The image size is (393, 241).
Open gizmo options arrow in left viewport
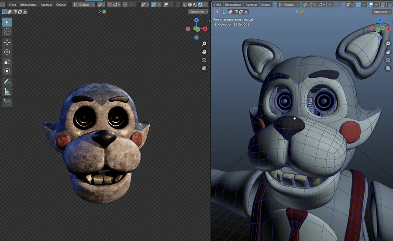point(159,4)
